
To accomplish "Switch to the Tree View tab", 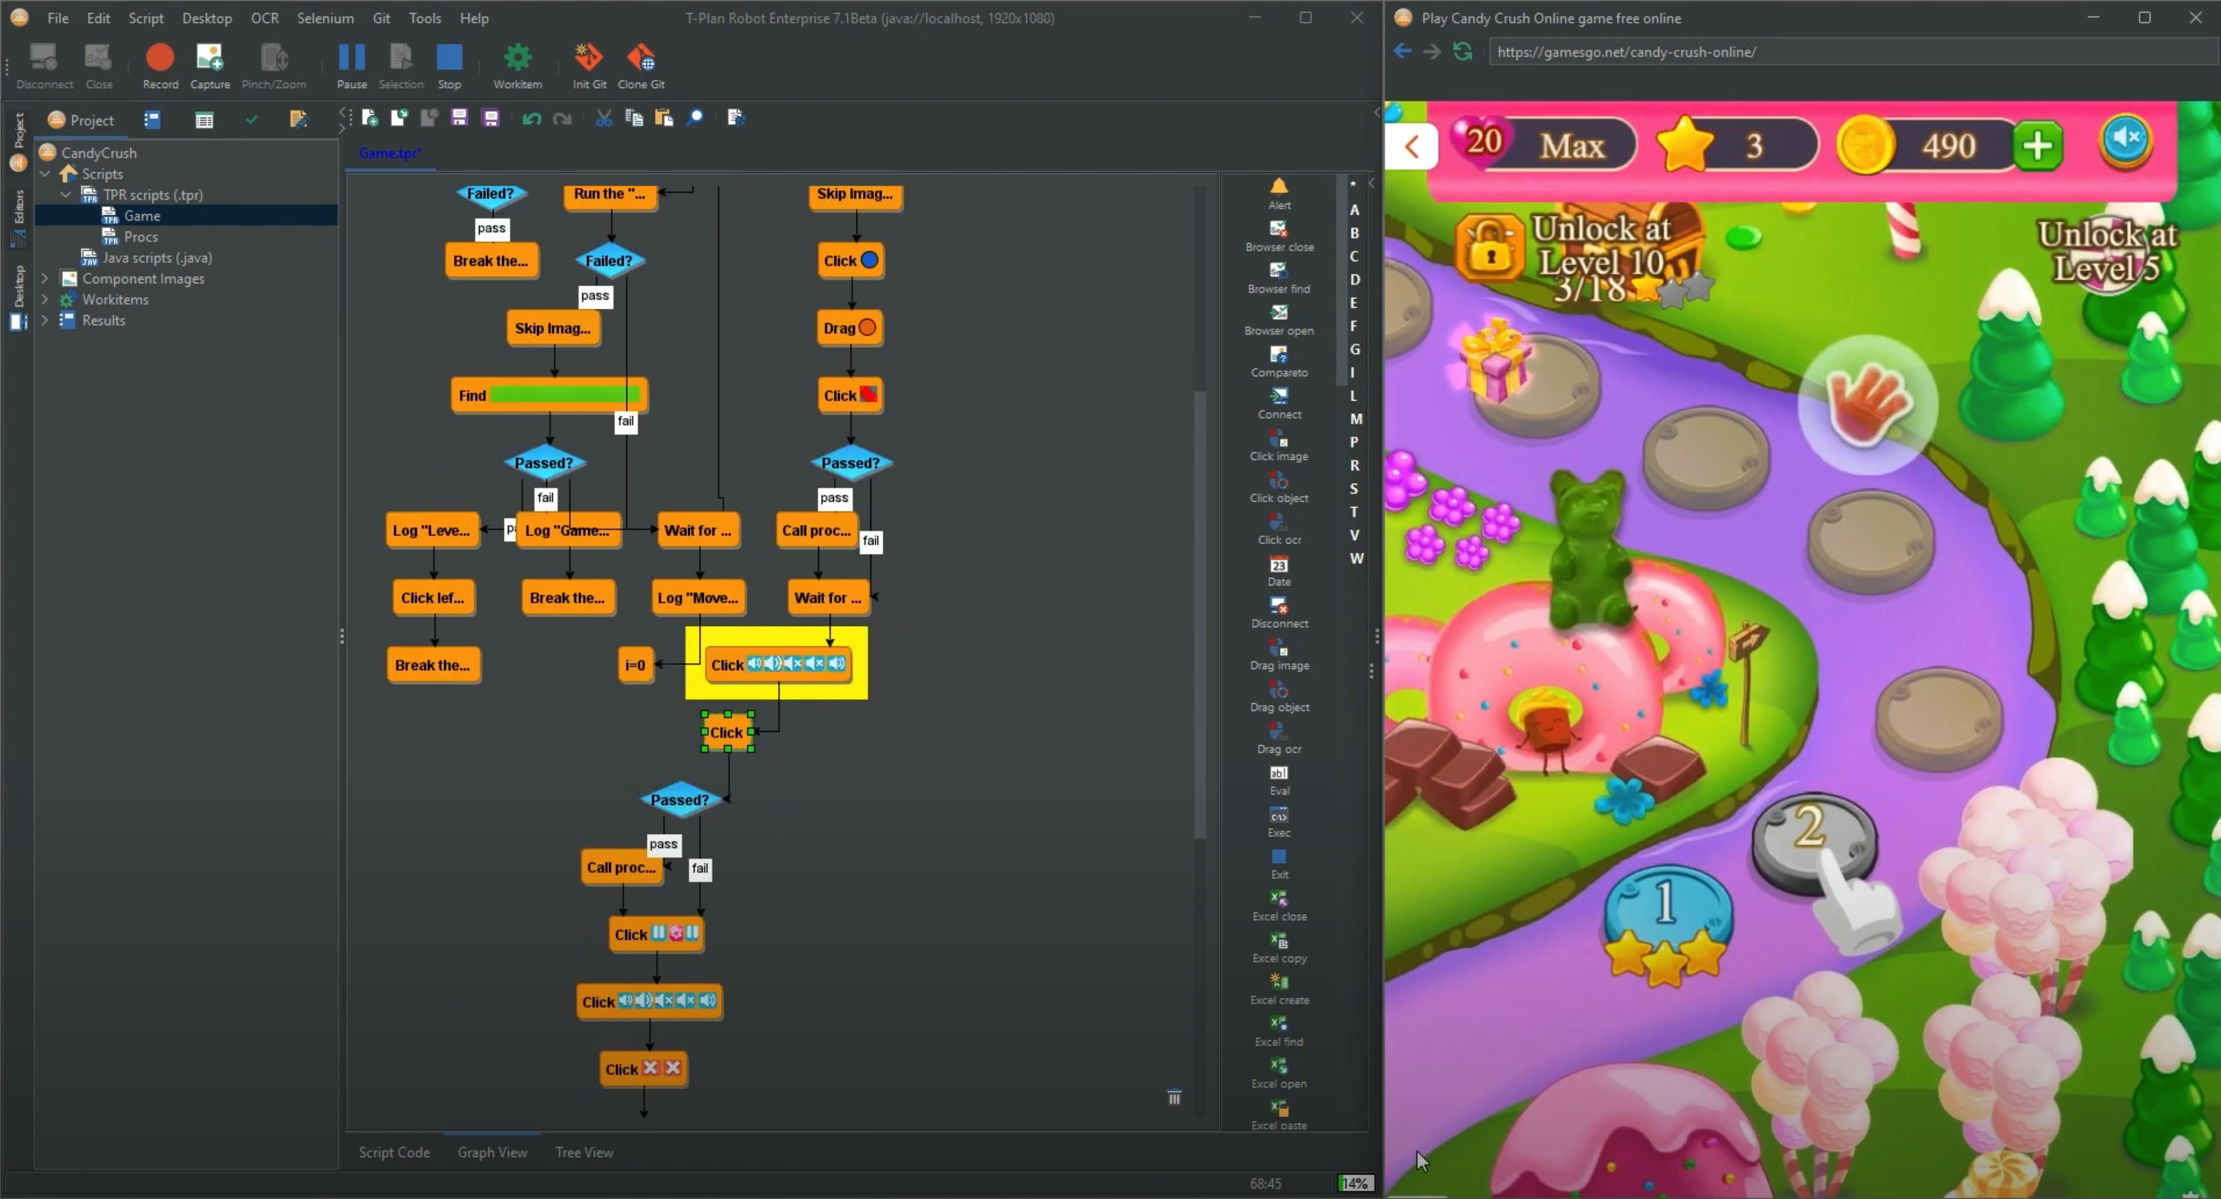I will click(584, 1152).
